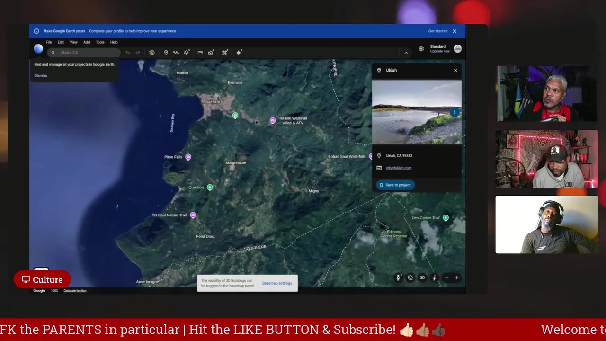Open the File menu
The height and width of the screenshot is (341, 606).
(x=49, y=42)
